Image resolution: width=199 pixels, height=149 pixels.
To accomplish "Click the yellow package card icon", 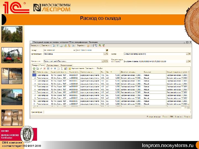I will [70, 68].
